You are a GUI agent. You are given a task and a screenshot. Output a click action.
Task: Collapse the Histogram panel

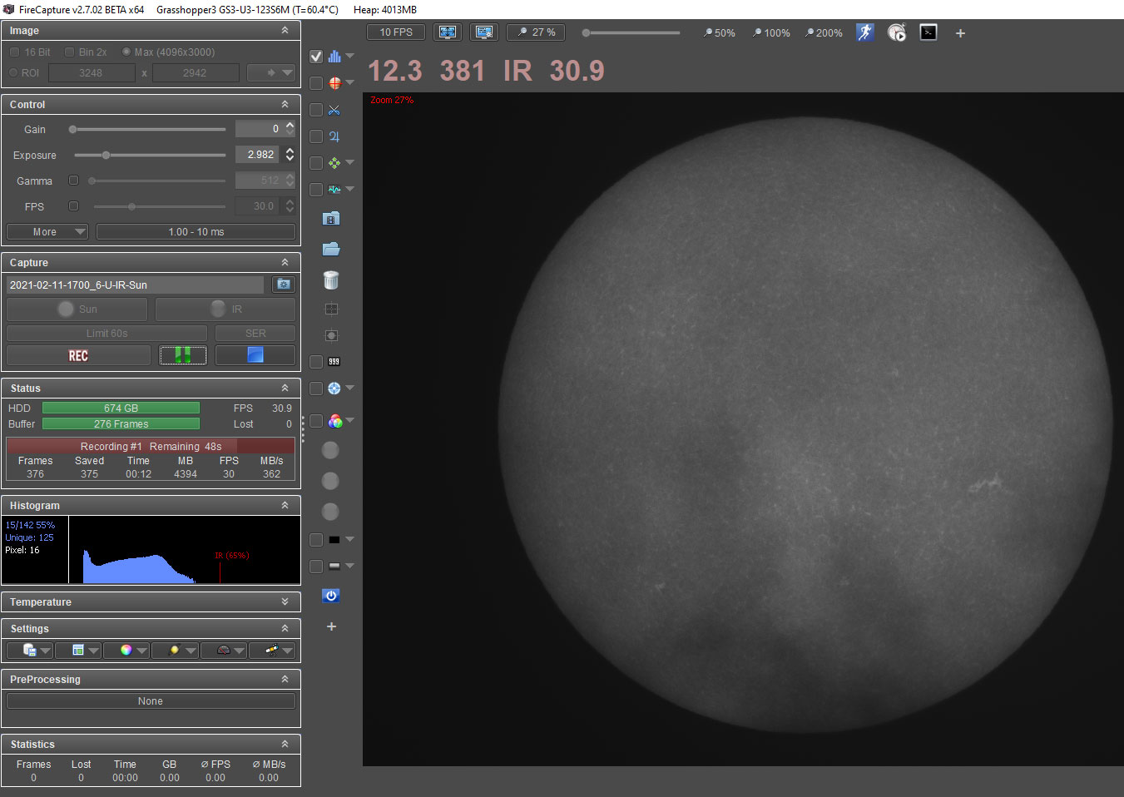click(285, 506)
